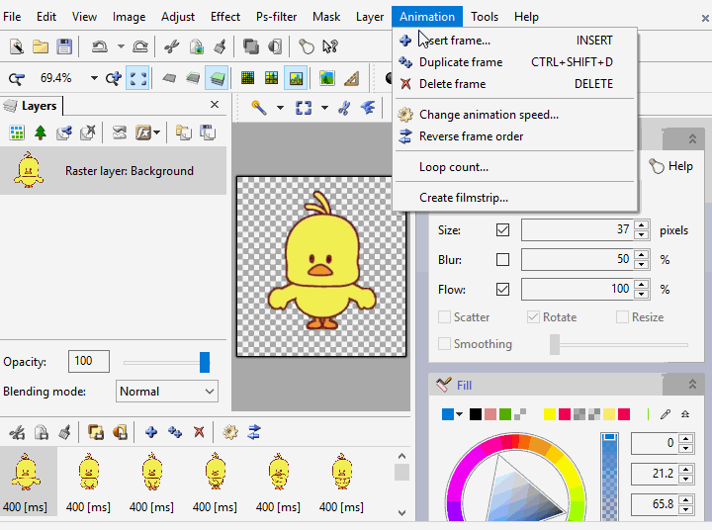Expand the selection frame tool dropdown arrow

point(324,108)
